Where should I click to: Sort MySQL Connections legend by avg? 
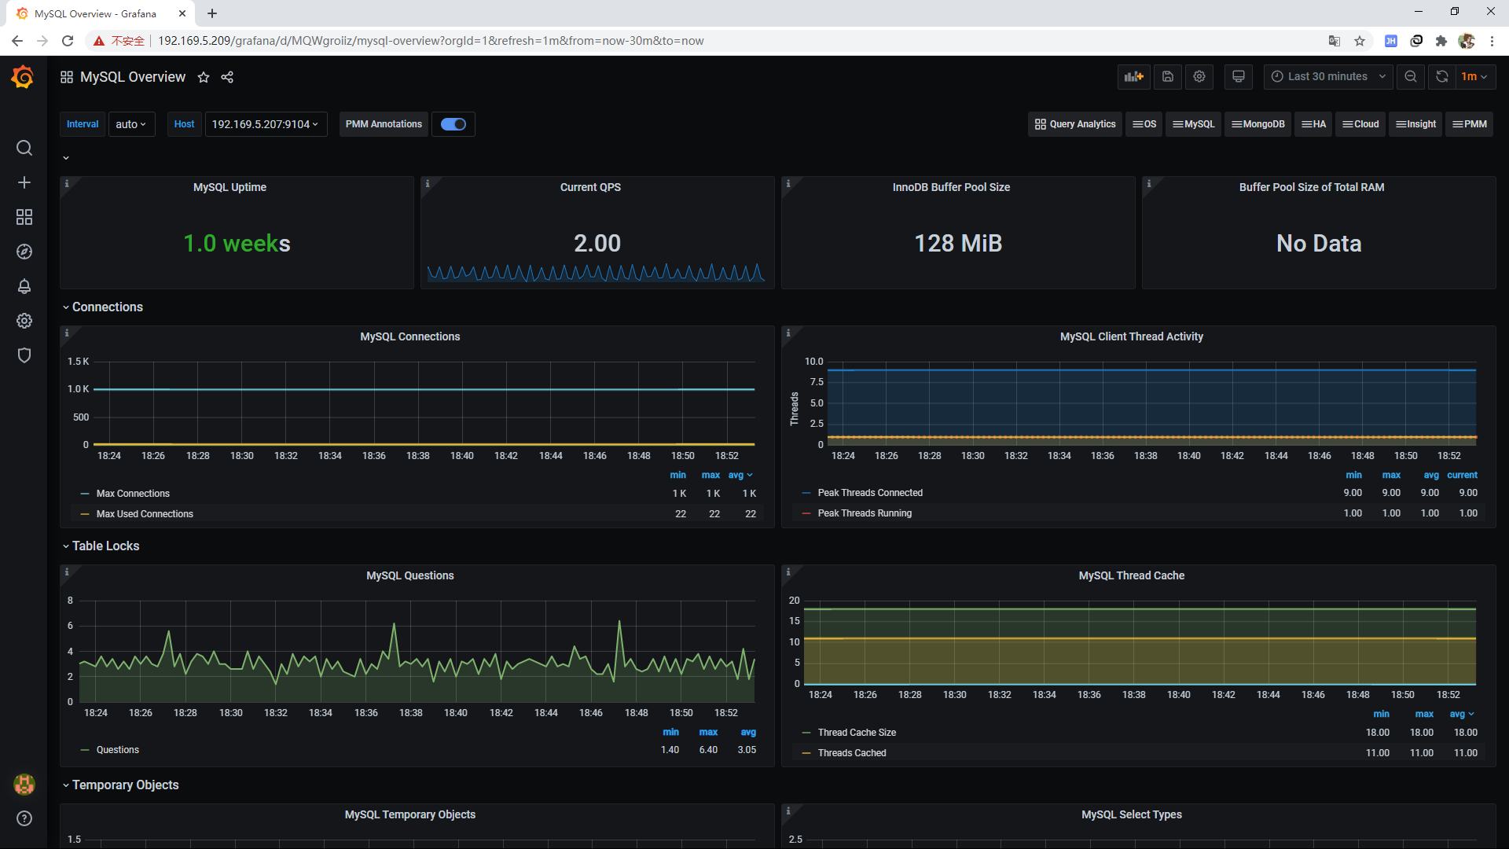740,475
